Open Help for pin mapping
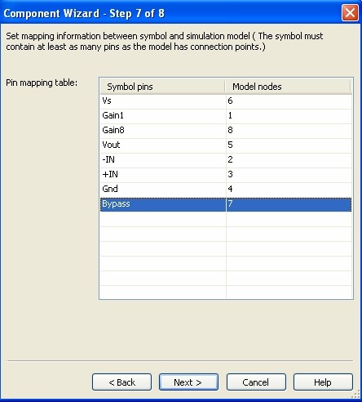Viewport: 362px width, 402px height. (323, 382)
